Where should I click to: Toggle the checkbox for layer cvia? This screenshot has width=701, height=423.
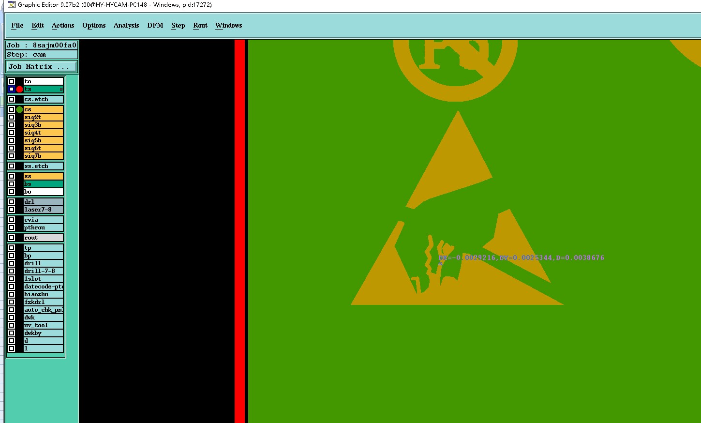12,220
